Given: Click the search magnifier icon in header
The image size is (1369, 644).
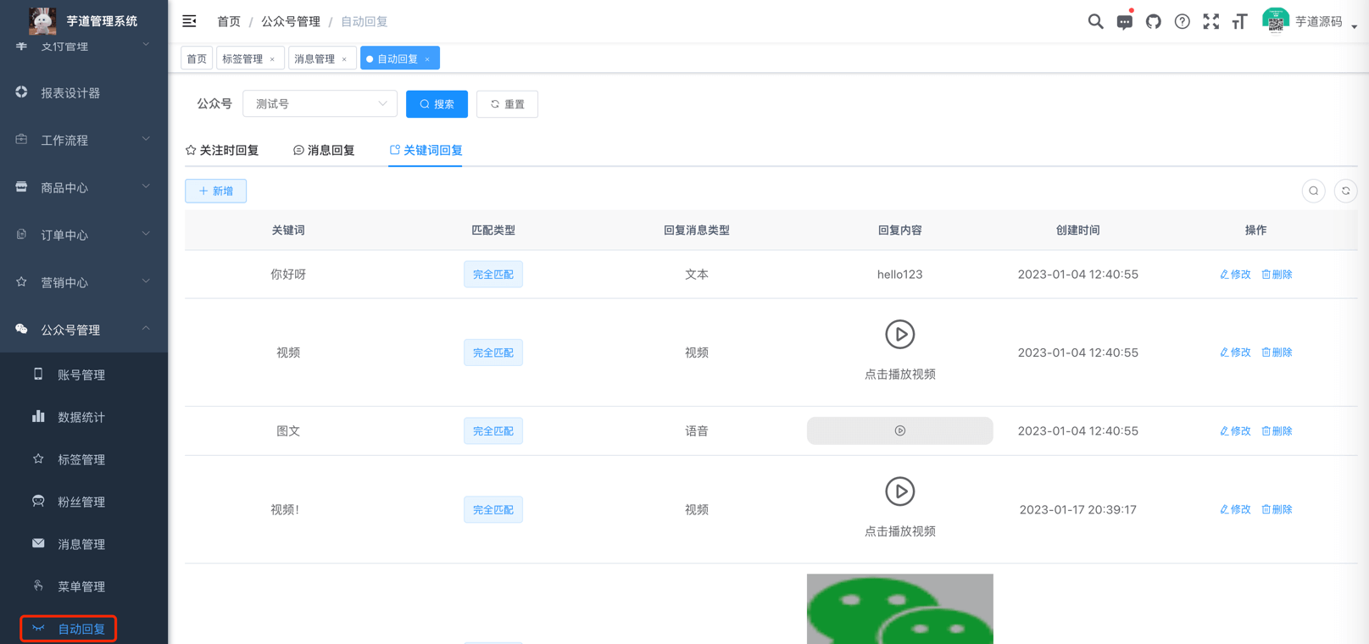Looking at the screenshot, I should [1095, 22].
